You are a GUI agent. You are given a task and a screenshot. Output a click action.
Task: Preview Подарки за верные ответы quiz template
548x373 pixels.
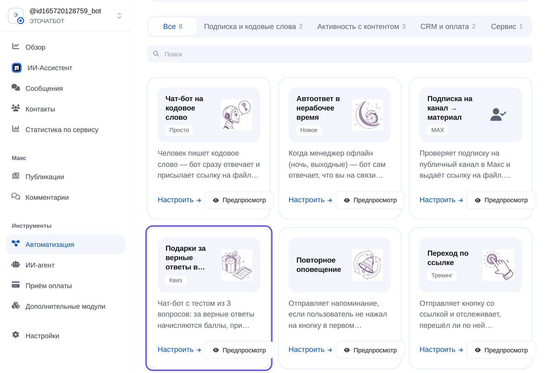(x=239, y=350)
